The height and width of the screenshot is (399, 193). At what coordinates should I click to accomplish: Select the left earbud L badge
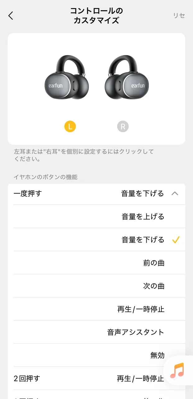70,126
